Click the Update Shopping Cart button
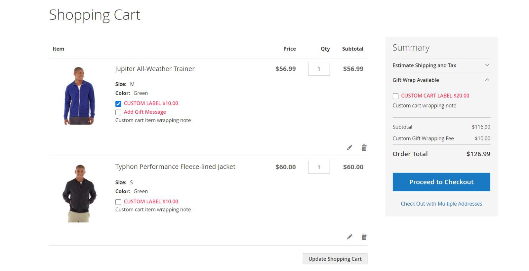This screenshot has width=529, height=271. click(x=335, y=259)
